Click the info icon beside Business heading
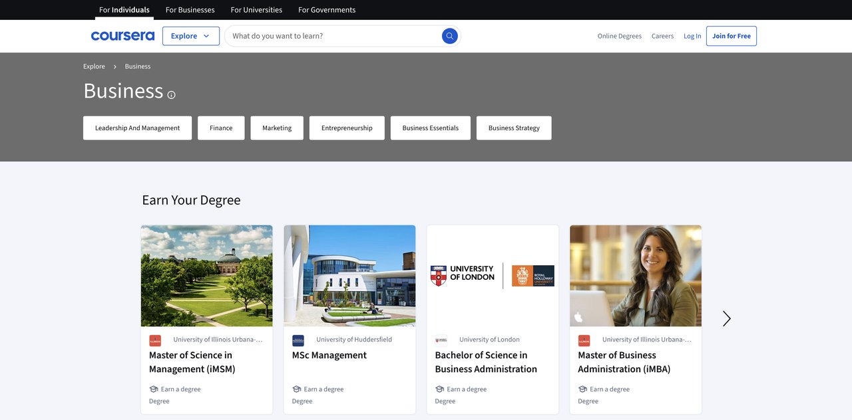Image resolution: width=852 pixels, height=420 pixels. point(171,95)
